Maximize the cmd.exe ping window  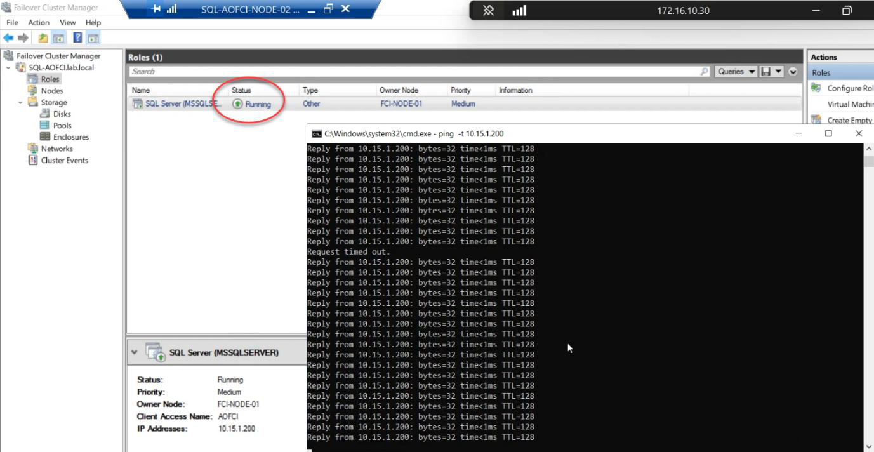[828, 133]
